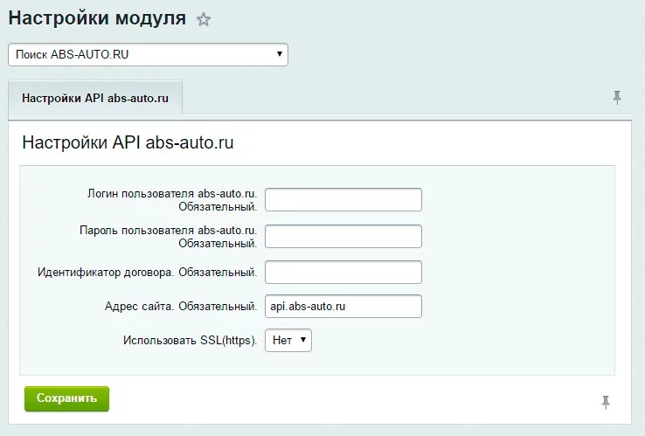Click the Использовать SSL(https) label
This screenshot has height=436, width=645.
pyautogui.click(x=190, y=341)
